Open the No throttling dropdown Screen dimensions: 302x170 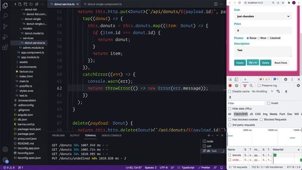point(262,91)
